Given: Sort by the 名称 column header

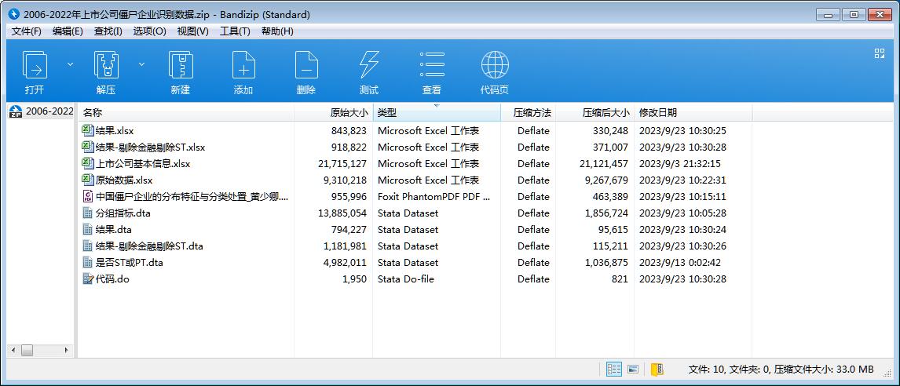Looking at the screenshot, I should click(186, 113).
